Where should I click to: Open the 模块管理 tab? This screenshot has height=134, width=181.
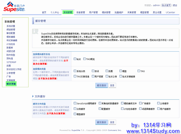(x=106, y=12)
